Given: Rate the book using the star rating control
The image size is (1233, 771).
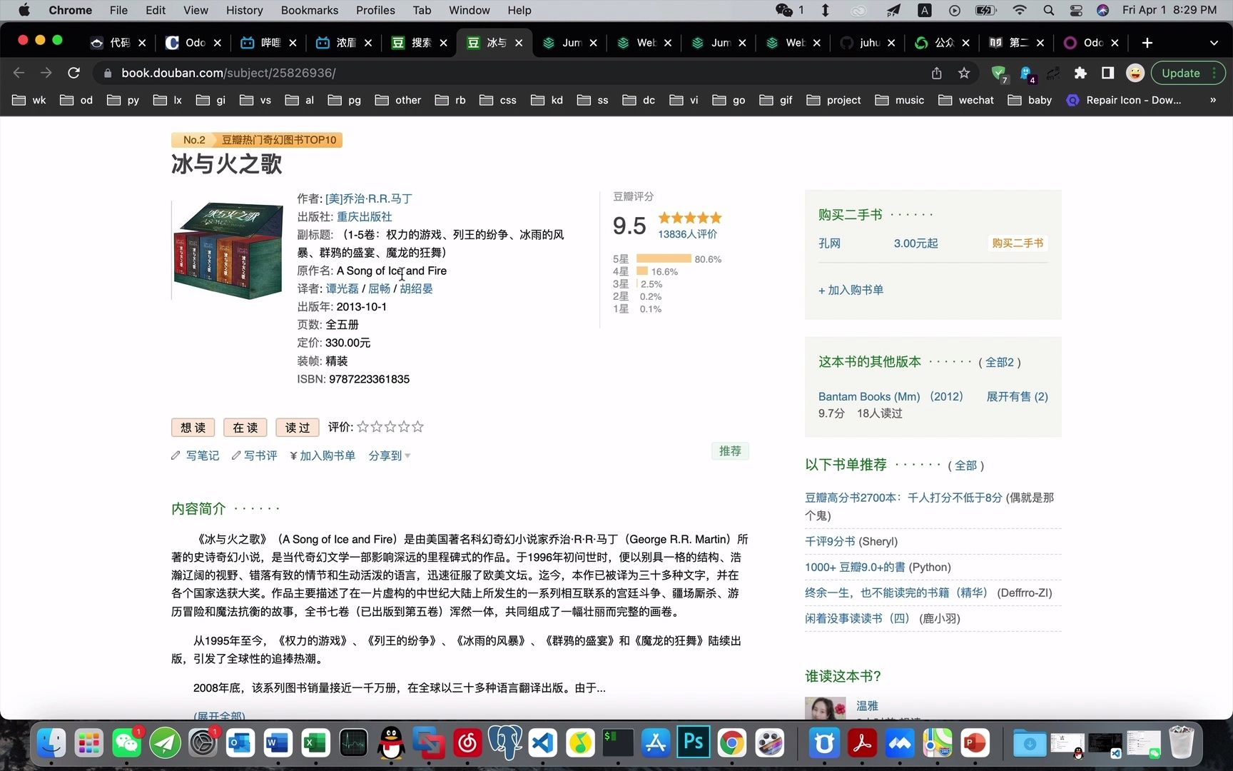Looking at the screenshot, I should (x=390, y=426).
